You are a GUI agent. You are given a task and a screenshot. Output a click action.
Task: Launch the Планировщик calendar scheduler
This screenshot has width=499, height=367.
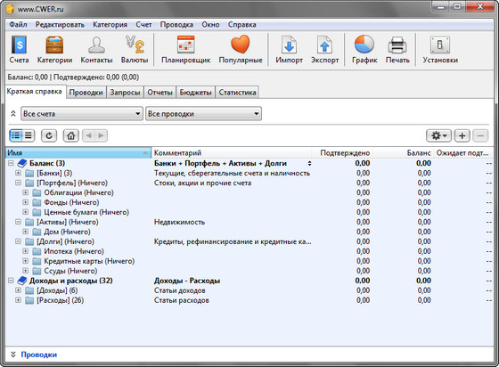185,45
